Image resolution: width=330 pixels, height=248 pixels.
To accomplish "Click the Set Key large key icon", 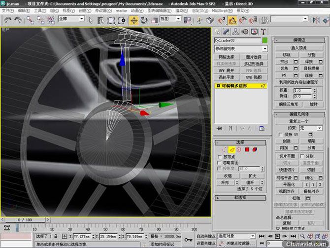I will click(x=188, y=240).
